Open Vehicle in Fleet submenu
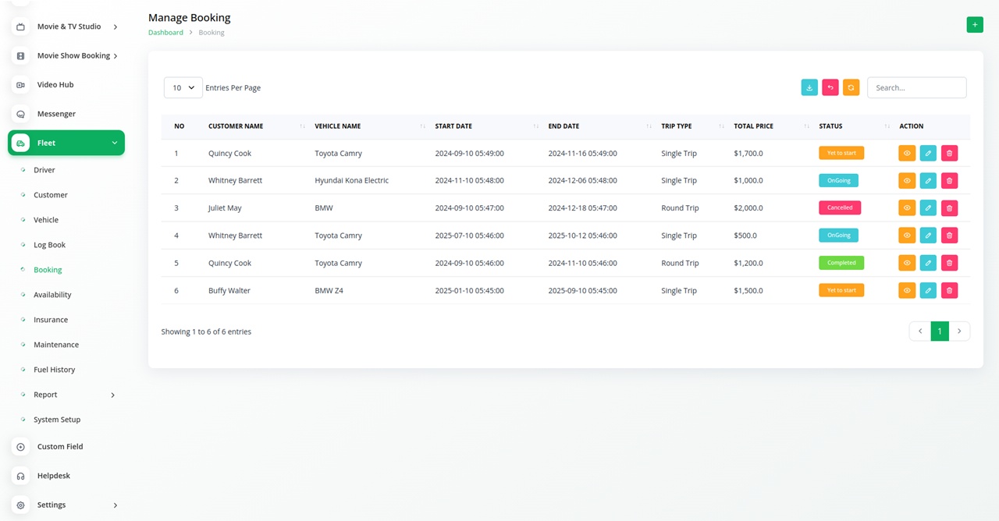Image resolution: width=999 pixels, height=521 pixels. 46,220
